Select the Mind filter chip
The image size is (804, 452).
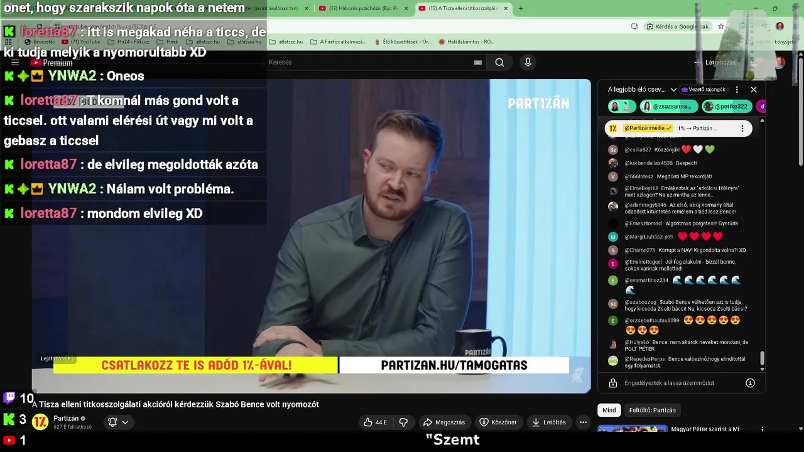click(x=609, y=410)
